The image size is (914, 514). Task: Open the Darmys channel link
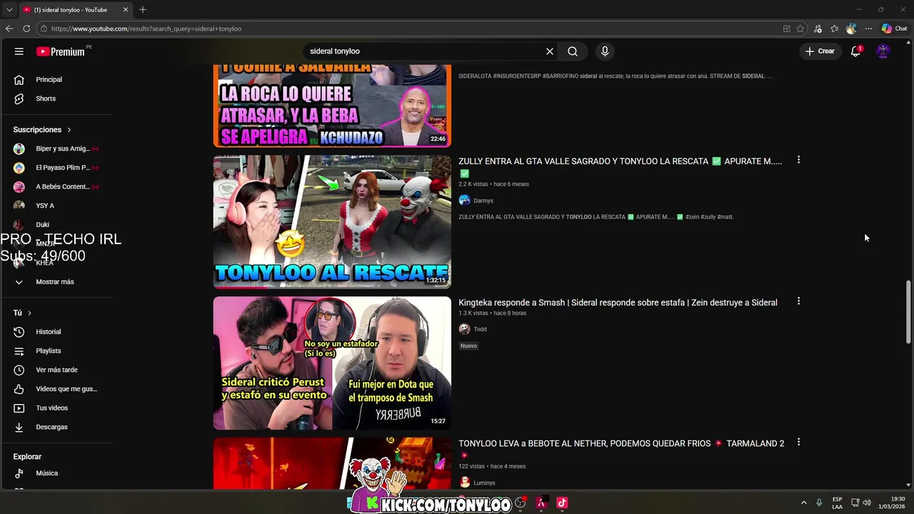pyautogui.click(x=483, y=201)
